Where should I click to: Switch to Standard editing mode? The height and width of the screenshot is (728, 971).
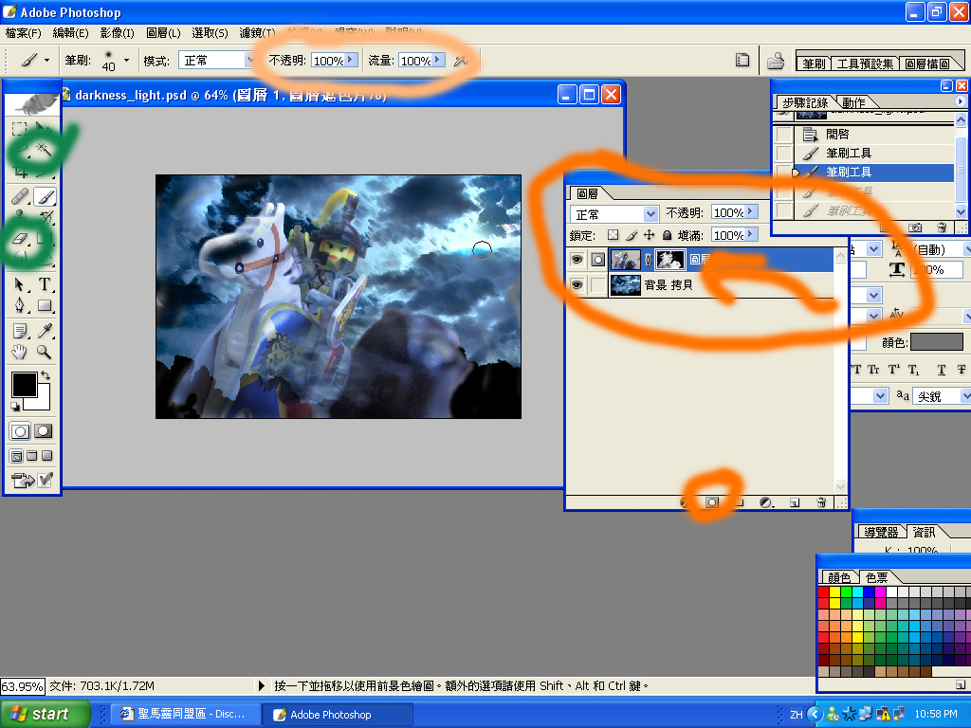click(20, 431)
